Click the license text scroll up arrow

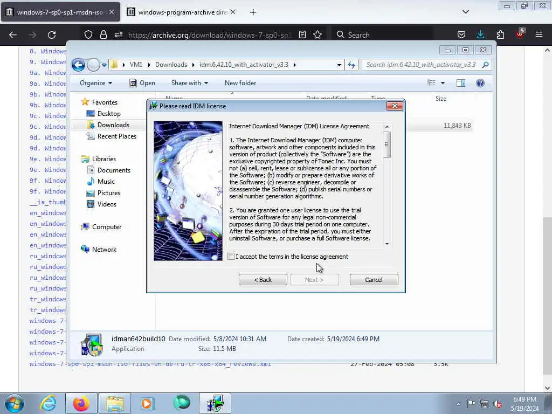coord(387,127)
